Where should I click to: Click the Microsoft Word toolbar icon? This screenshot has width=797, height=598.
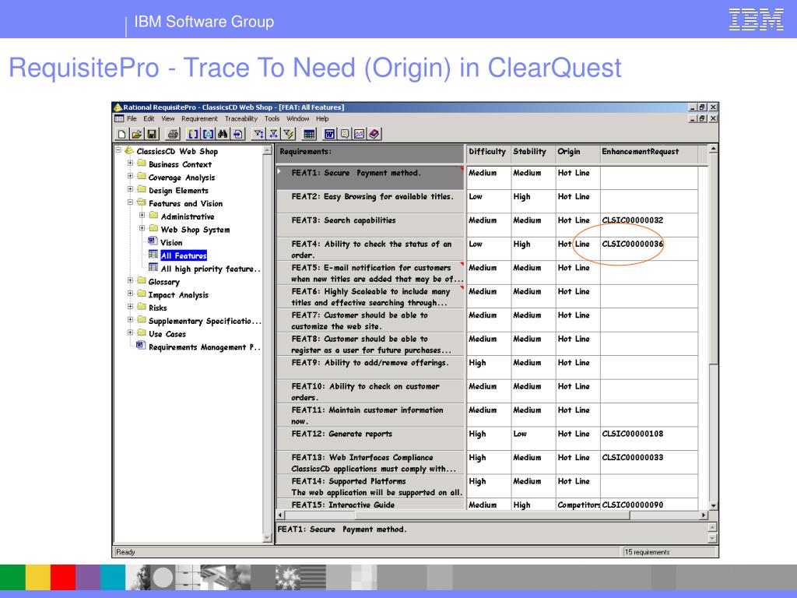(329, 134)
